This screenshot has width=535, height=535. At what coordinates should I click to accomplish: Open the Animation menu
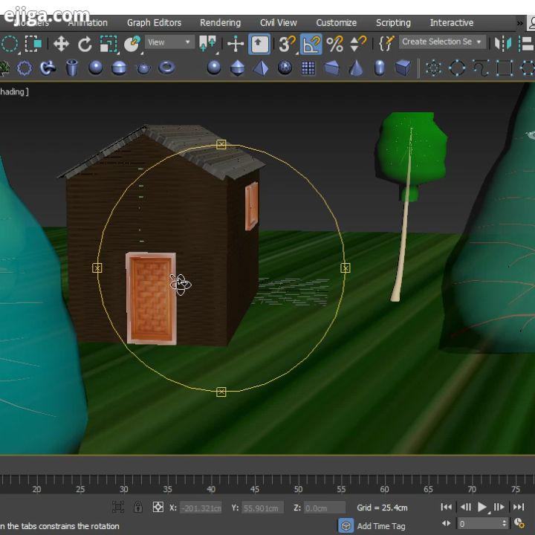88,23
